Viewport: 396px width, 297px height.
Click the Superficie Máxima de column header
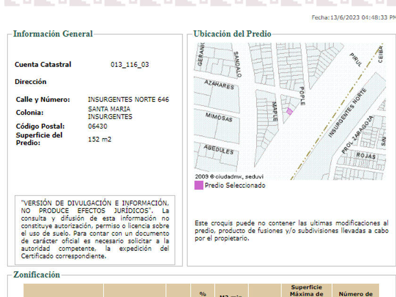coord(306,290)
